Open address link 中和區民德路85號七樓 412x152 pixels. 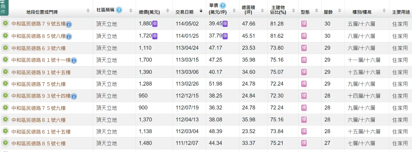pos(38,143)
